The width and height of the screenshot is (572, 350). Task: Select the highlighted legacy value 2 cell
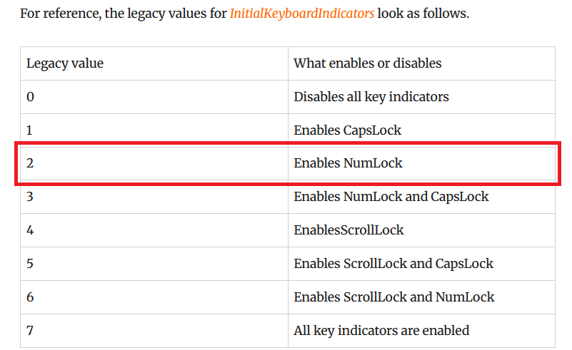click(x=154, y=163)
